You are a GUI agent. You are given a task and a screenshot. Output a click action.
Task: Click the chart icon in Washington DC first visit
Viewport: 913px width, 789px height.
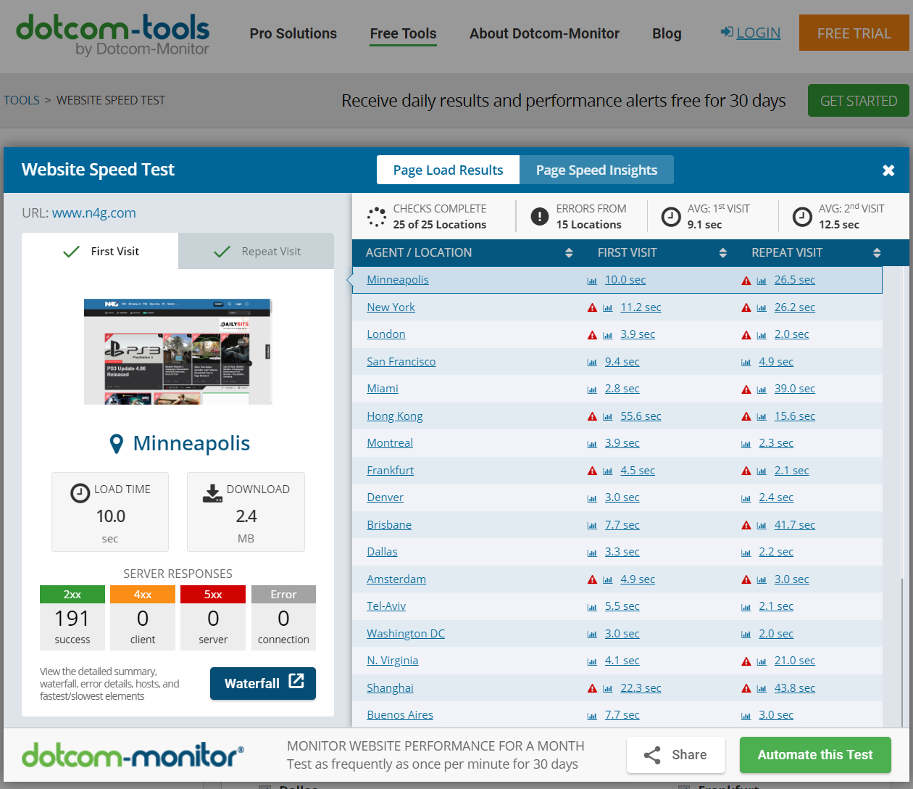pyautogui.click(x=592, y=634)
